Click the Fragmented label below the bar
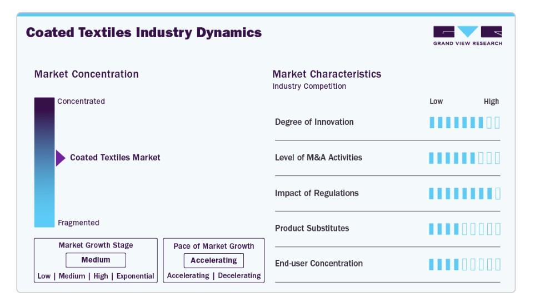Image resolution: width=545 pixels, height=297 pixels. (x=78, y=223)
